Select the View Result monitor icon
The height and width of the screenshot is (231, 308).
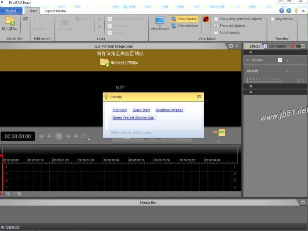[160, 21]
